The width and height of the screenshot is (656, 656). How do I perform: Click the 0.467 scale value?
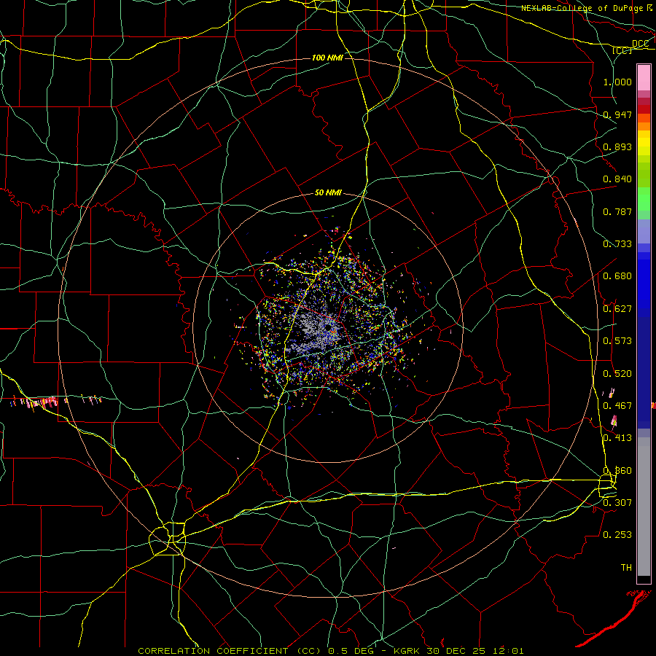point(617,406)
